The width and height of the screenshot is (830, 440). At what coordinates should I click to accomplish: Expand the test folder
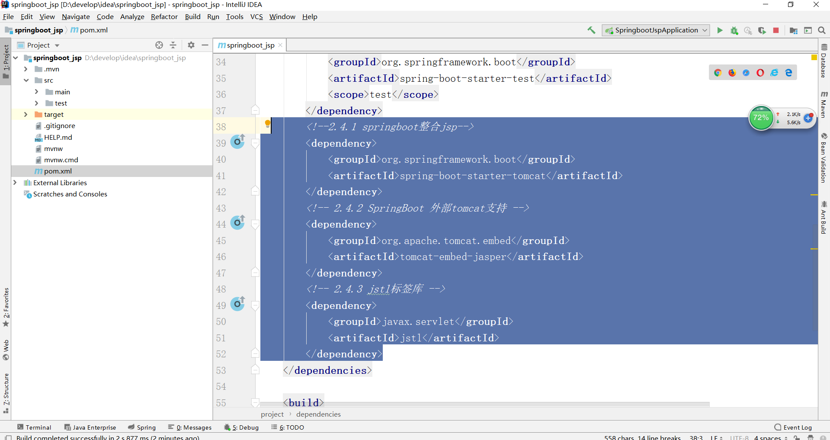[x=37, y=103]
